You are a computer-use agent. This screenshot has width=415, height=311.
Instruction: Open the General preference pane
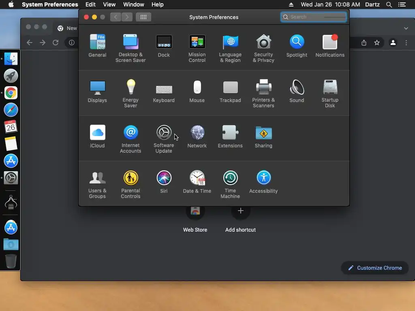coord(97,46)
